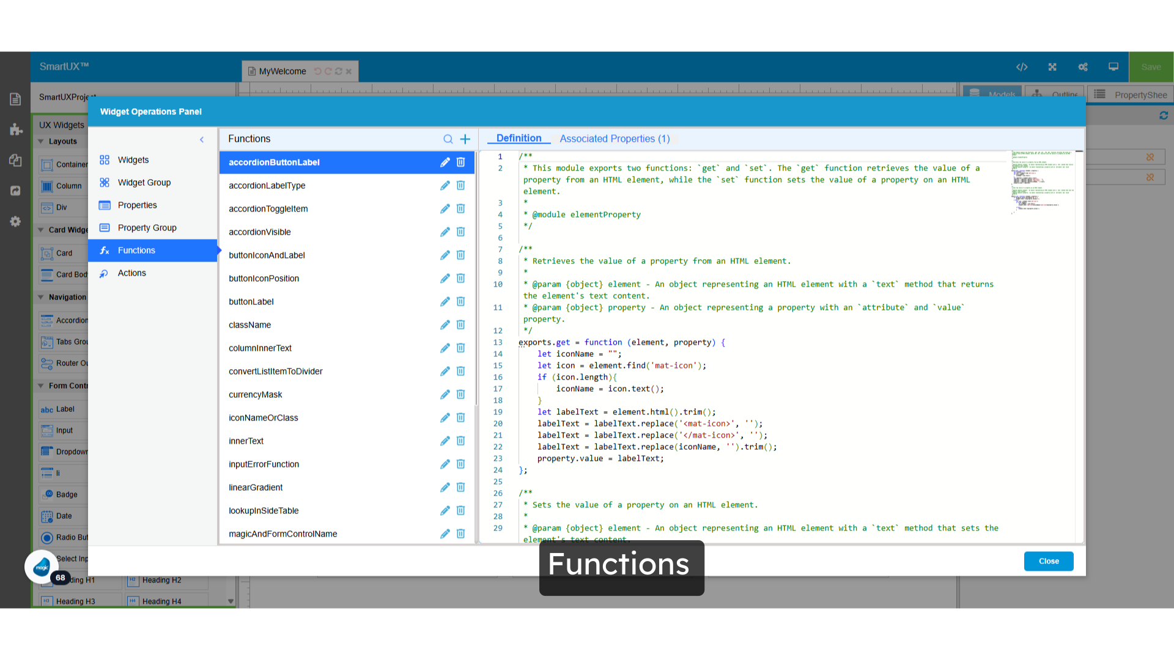1174x660 pixels.
Task: Edit accordionButtonLabel using the pencil icon
Action: pos(445,162)
